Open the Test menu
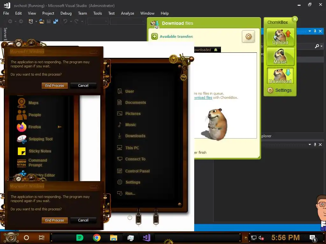Screen dimensions: 326x244 [111, 13]
